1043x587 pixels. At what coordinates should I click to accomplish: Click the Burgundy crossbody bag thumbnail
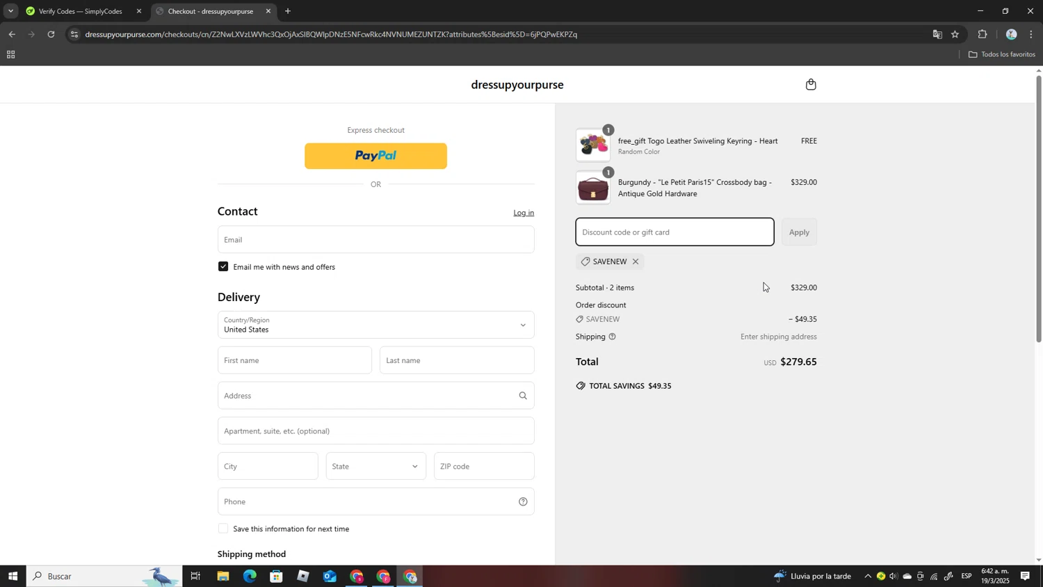tap(593, 188)
